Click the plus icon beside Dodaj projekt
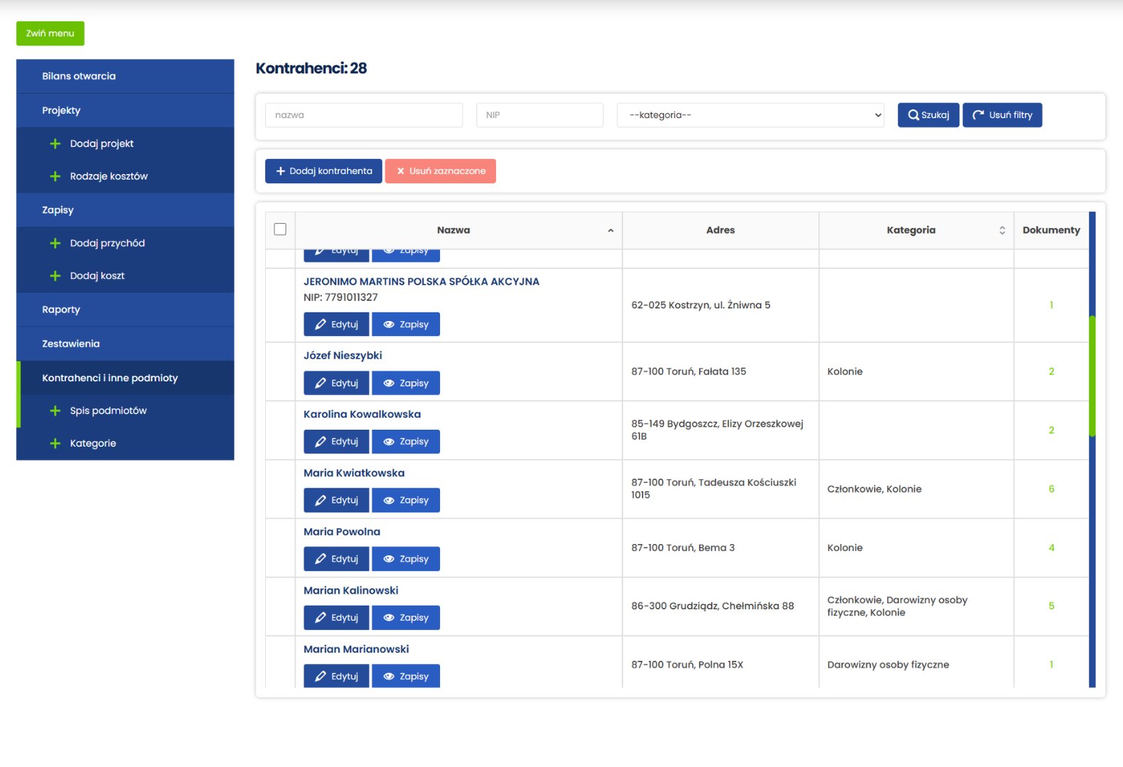 [55, 143]
